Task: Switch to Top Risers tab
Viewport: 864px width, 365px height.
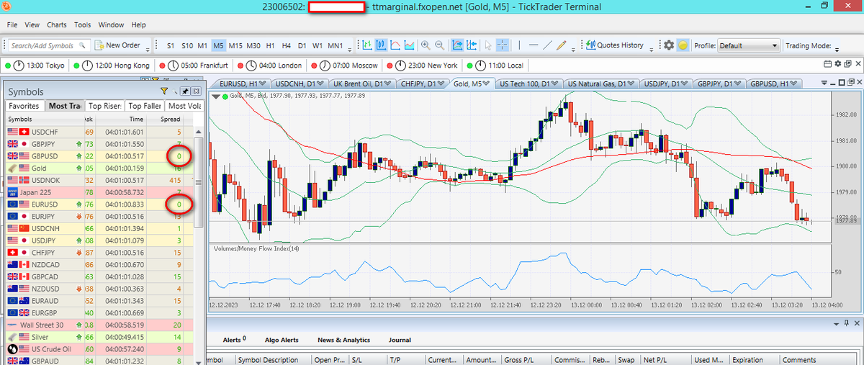Action: click(x=104, y=106)
